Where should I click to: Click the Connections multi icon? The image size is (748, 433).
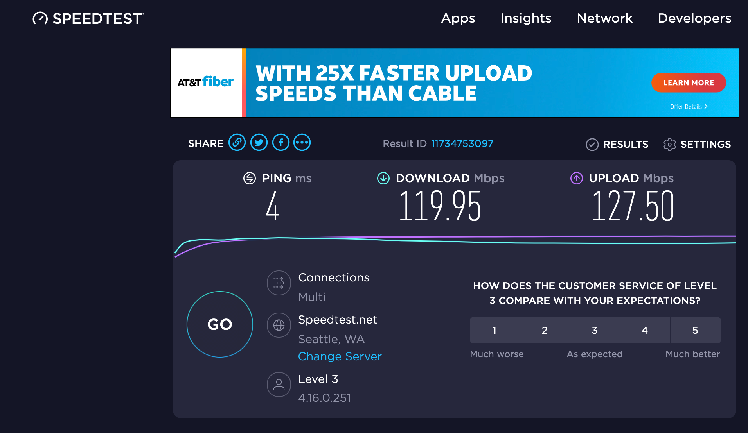(279, 283)
